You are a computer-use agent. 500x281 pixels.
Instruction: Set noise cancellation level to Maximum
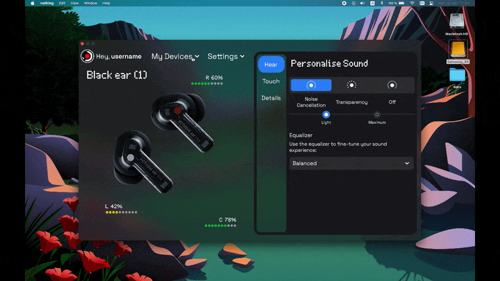(377, 114)
